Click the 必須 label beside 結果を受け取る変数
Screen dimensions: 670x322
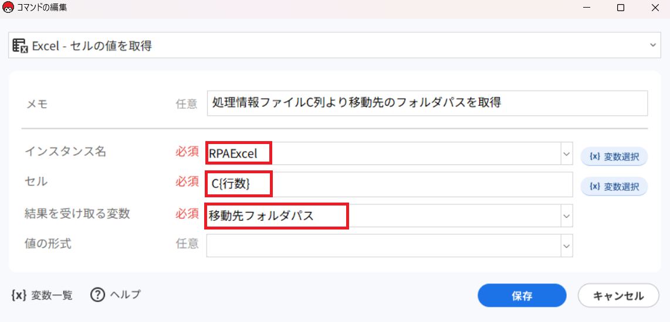click(187, 213)
